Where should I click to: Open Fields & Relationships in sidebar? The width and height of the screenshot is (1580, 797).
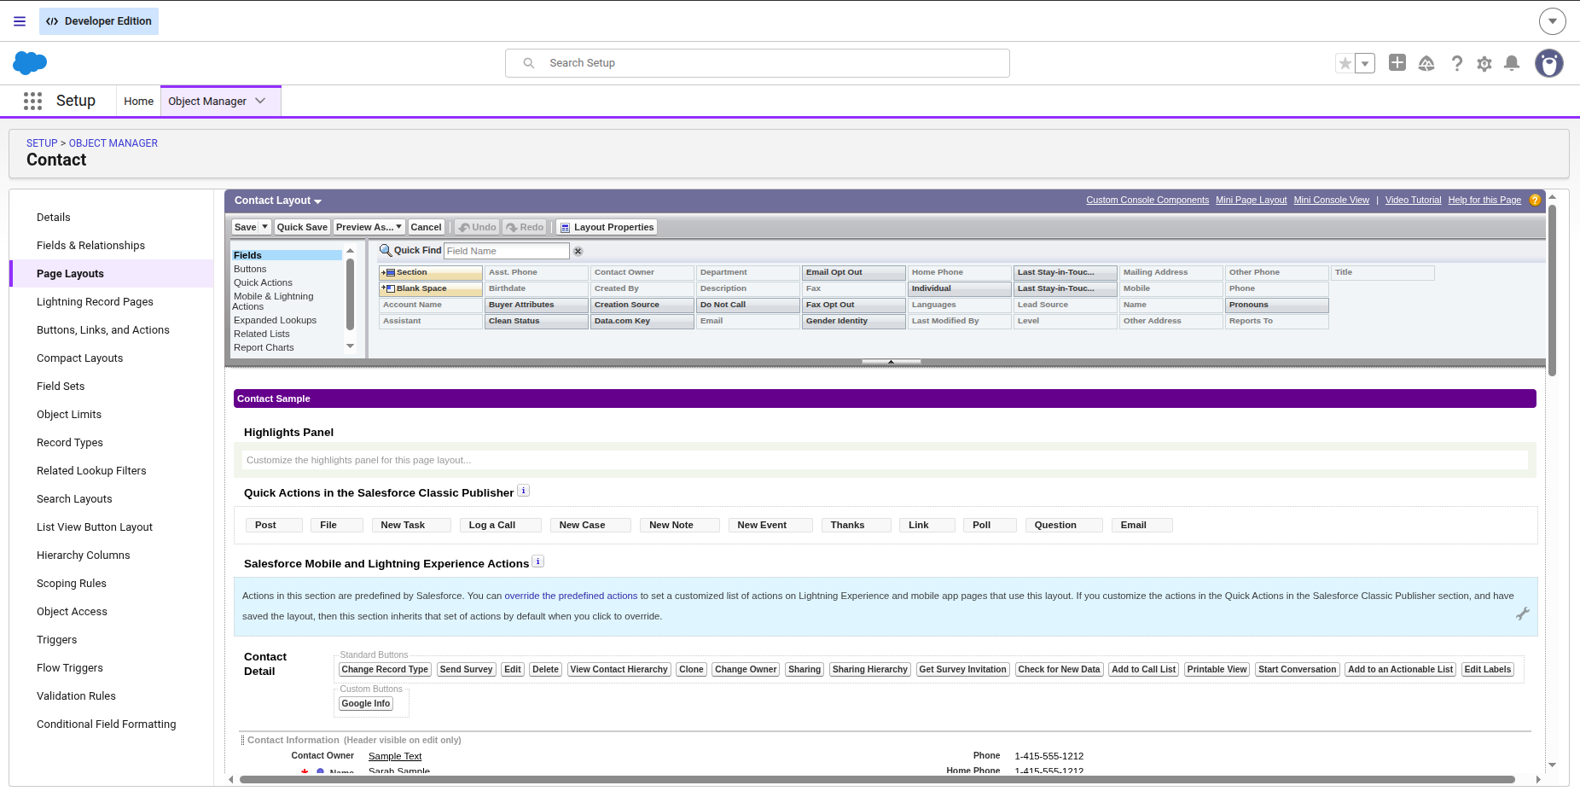click(90, 246)
